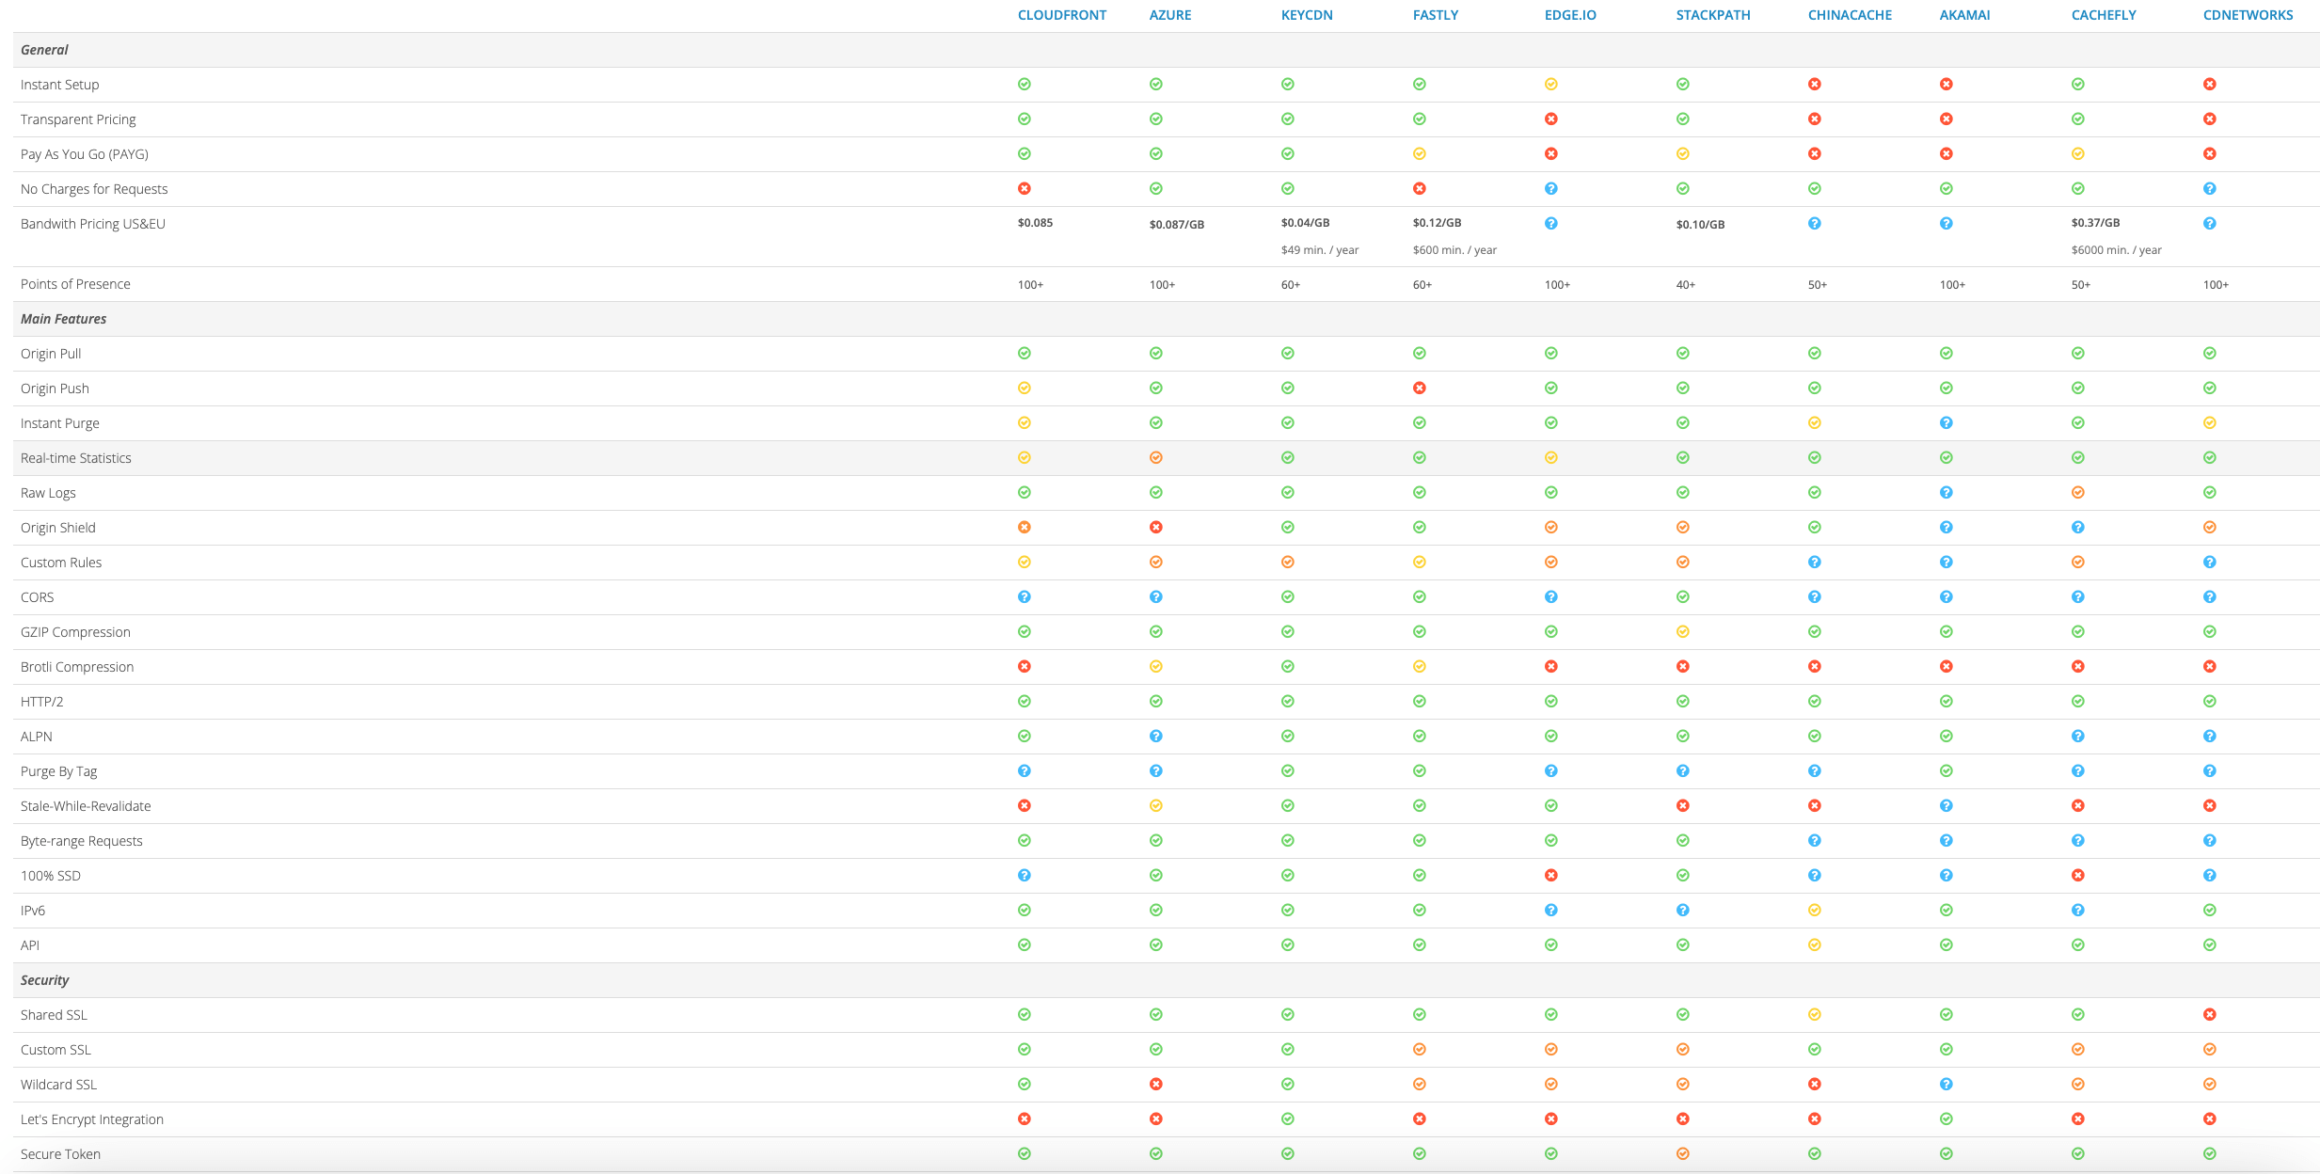
Task: Click yellow icon for Fastly Pay As You Go
Action: (x=1420, y=154)
